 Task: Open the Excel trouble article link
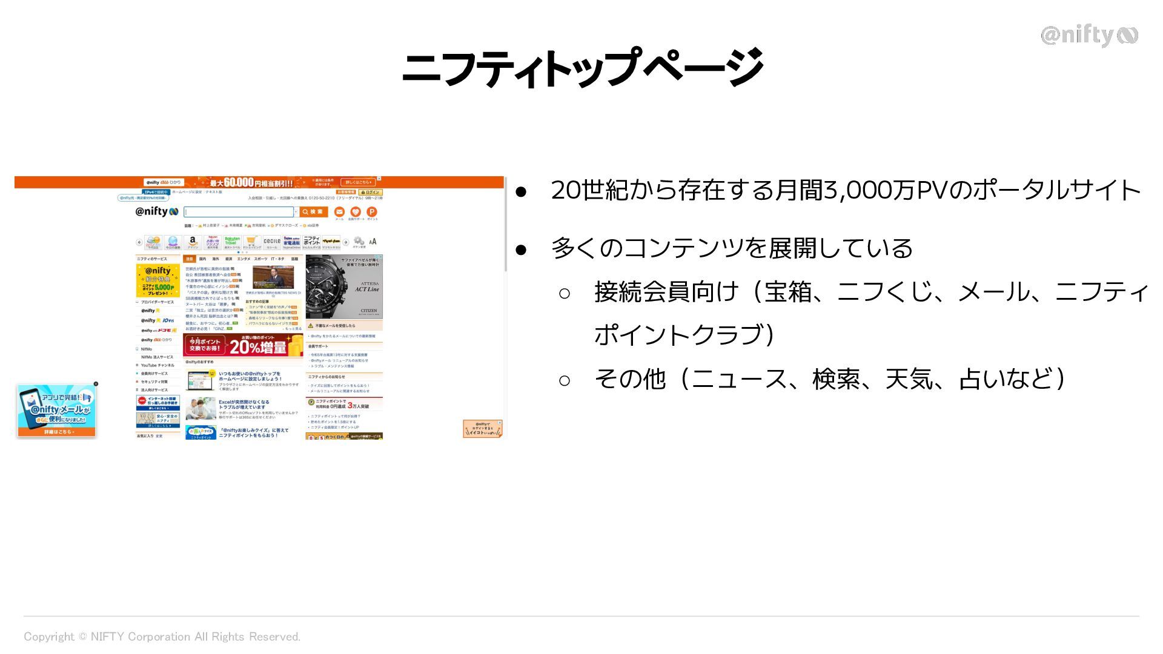tap(244, 405)
